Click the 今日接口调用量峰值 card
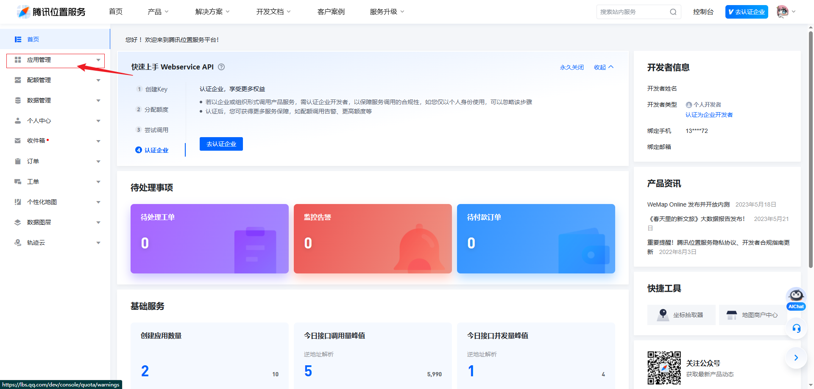 [373, 356]
